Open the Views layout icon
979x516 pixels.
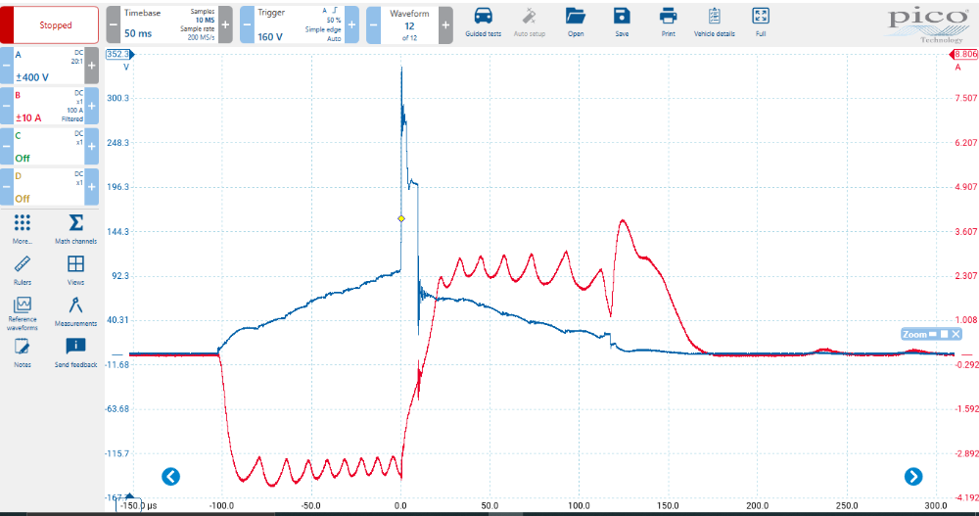[75, 264]
